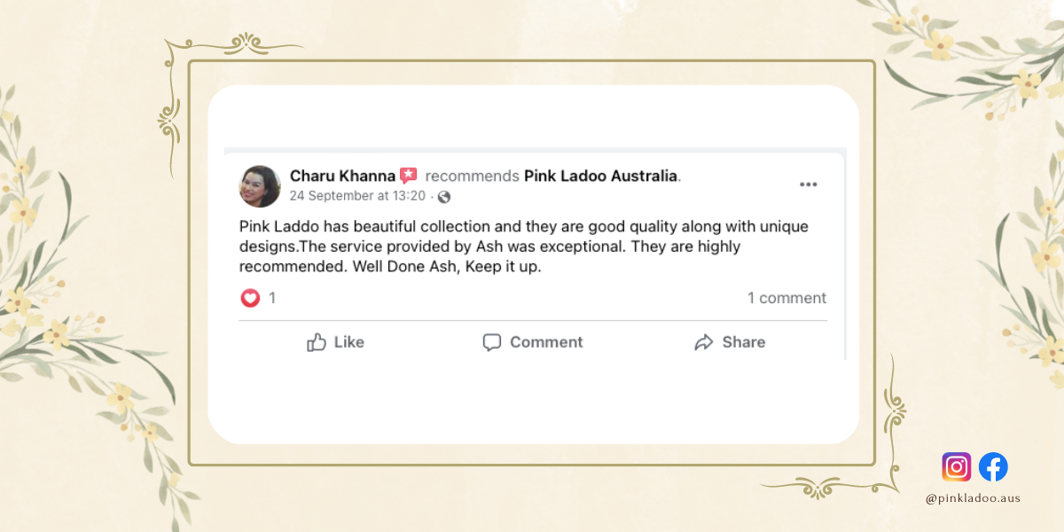Click the thumbs-up Like icon
The width and height of the screenshot is (1064, 532).
[x=317, y=342]
